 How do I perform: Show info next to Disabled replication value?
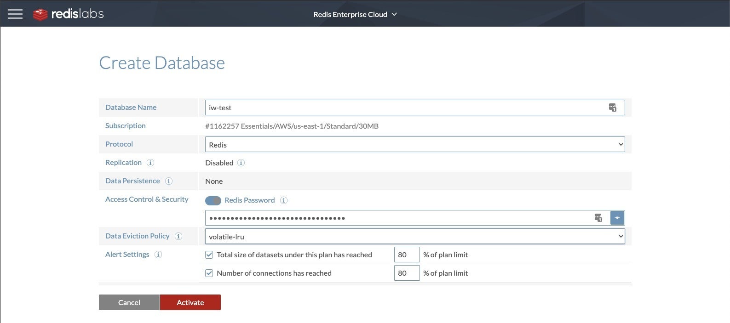tap(241, 163)
